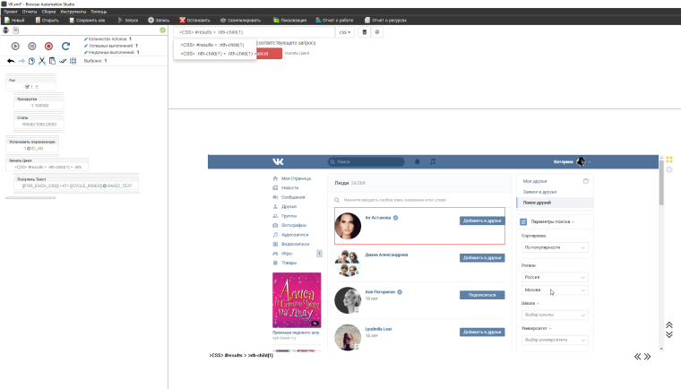The height and width of the screenshot is (389, 681).
Task: Click double chevron up scroll icon
Action: click(x=668, y=324)
